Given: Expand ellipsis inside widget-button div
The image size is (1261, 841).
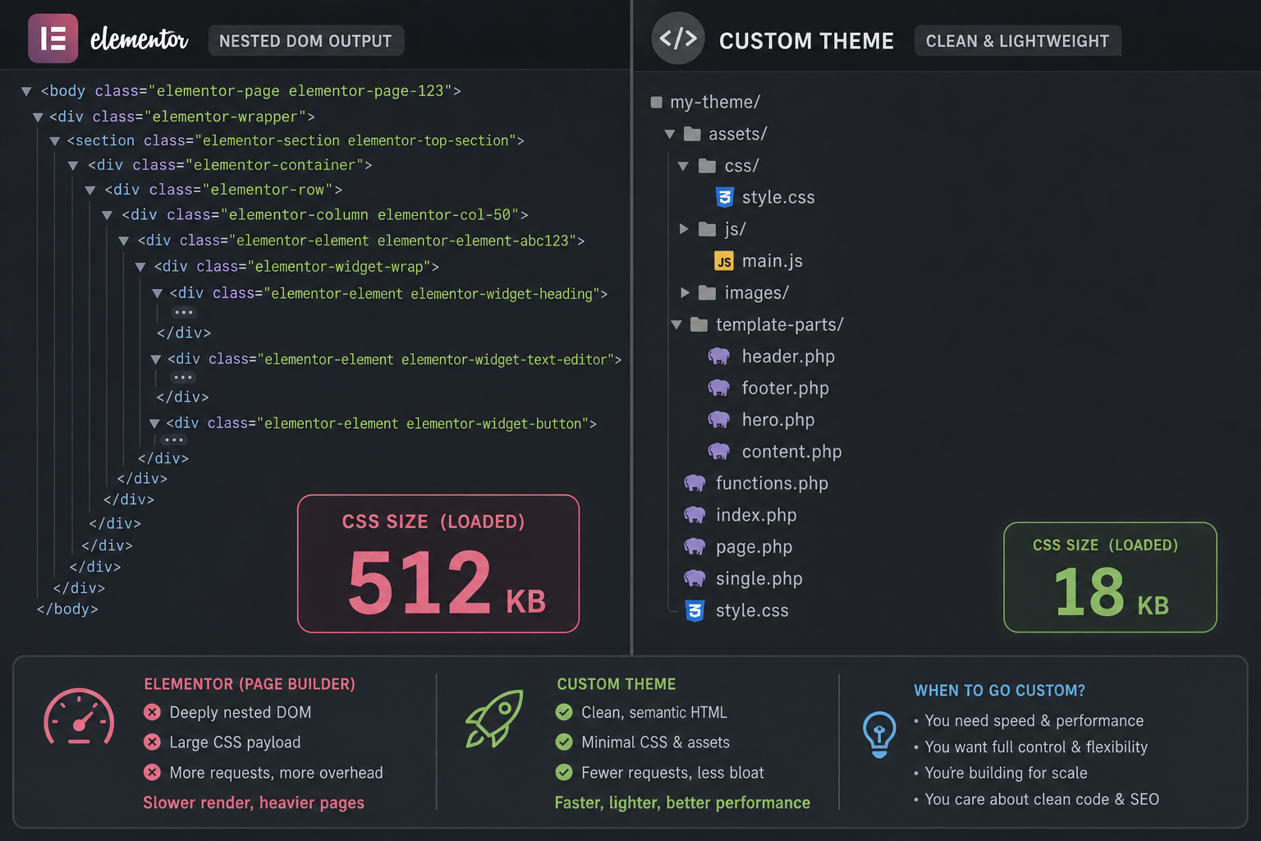Looking at the screenshot, I should pyautogui.click(x=174, y=439).
